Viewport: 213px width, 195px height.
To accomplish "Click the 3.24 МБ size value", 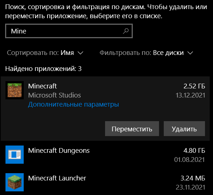I will coord(193,178).
